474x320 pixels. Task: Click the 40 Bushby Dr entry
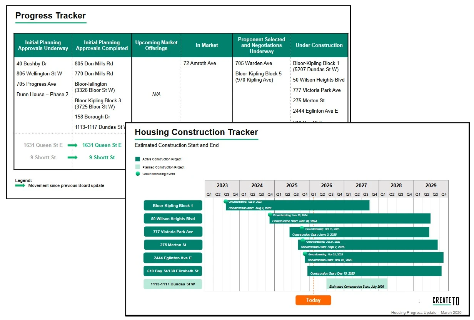(x=32, y=63)
